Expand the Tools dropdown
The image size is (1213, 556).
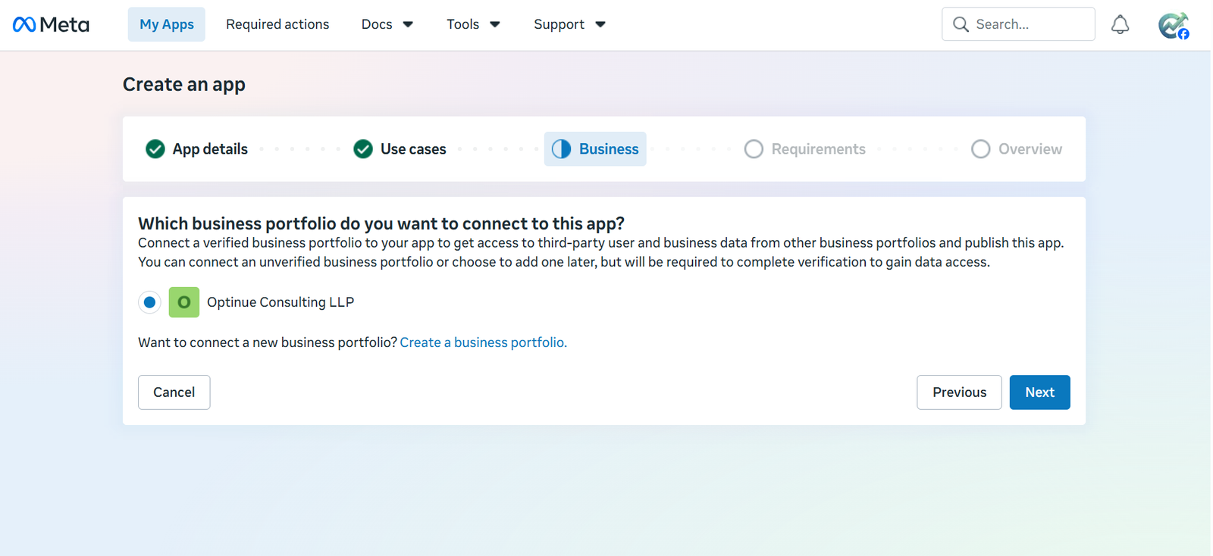(473, 24)
